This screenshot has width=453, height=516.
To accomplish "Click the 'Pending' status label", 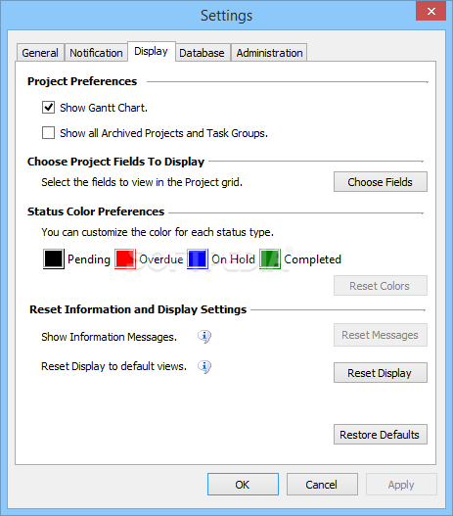I will point(89,259).
